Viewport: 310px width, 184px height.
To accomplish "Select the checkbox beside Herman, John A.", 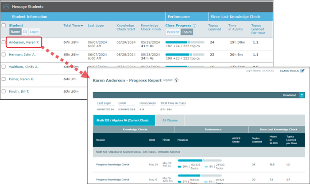I will click(4, 55).
